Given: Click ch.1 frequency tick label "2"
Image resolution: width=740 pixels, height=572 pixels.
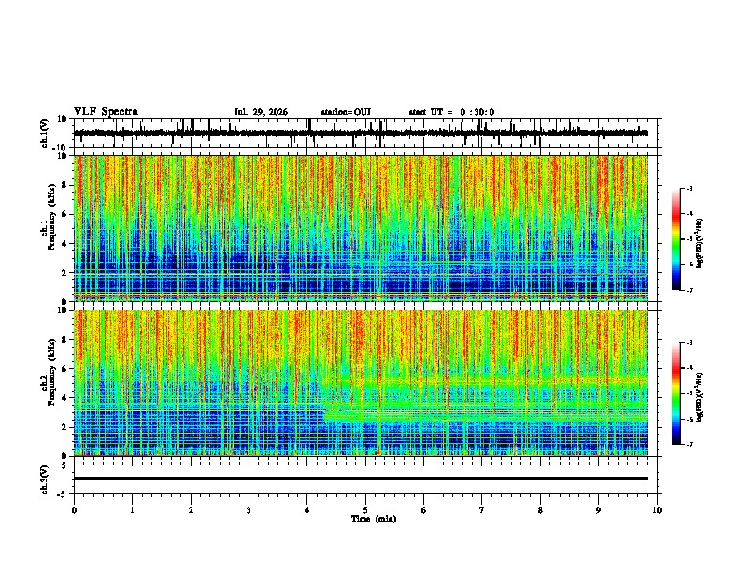Looking at the screenshot, I should coord(64,273).
